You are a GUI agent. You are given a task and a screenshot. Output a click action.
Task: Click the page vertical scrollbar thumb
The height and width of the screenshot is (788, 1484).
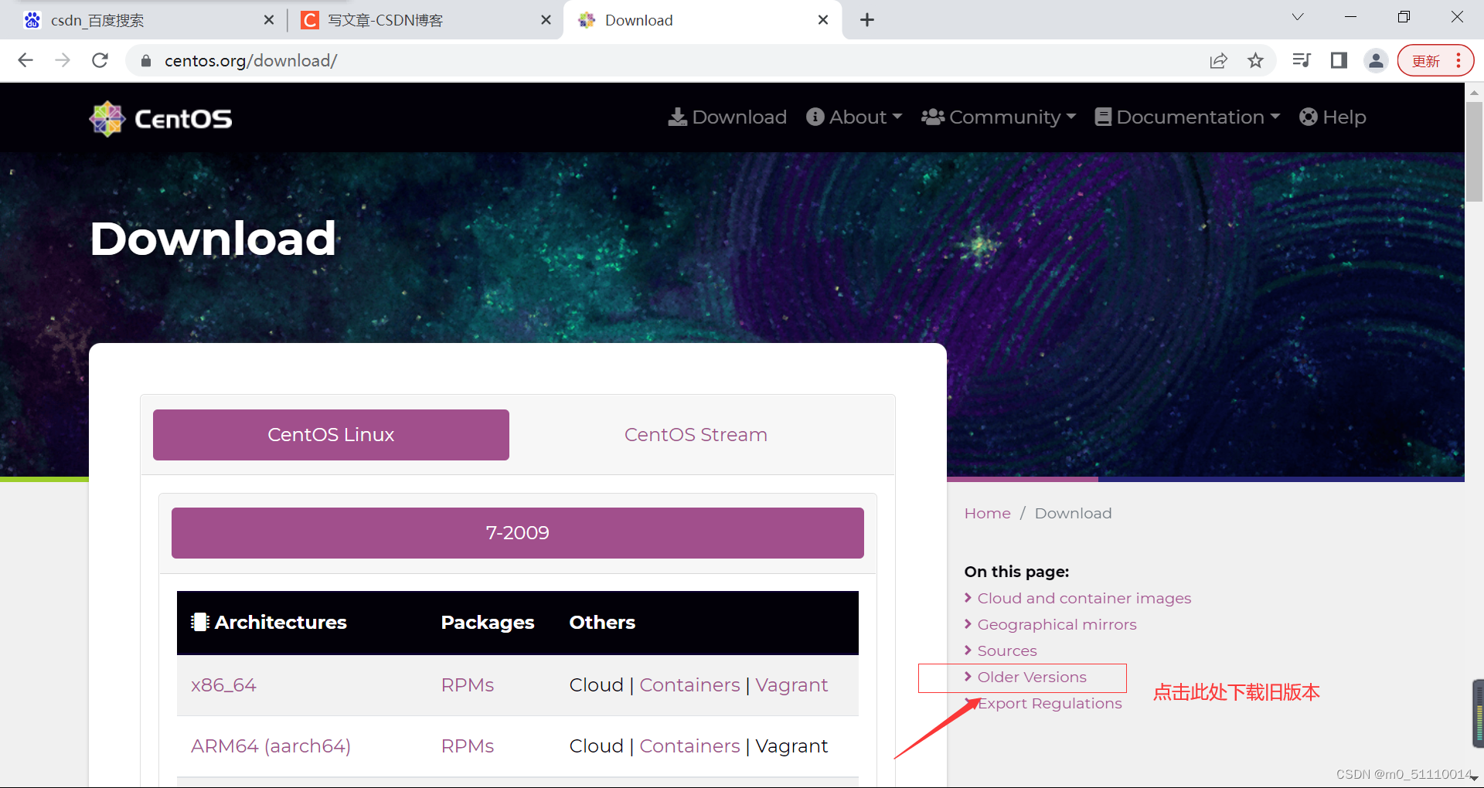(1474, 151)
